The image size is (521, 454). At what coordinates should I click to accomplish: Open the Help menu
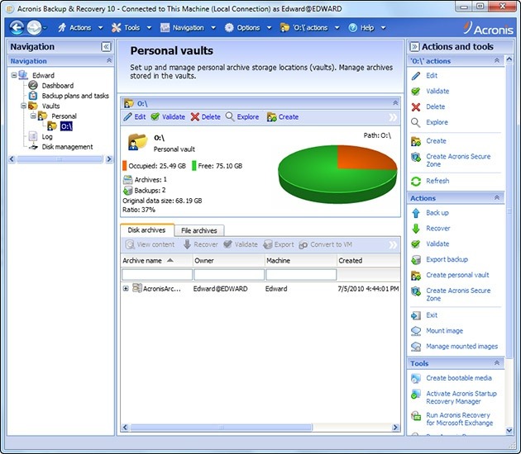point(367,27)
